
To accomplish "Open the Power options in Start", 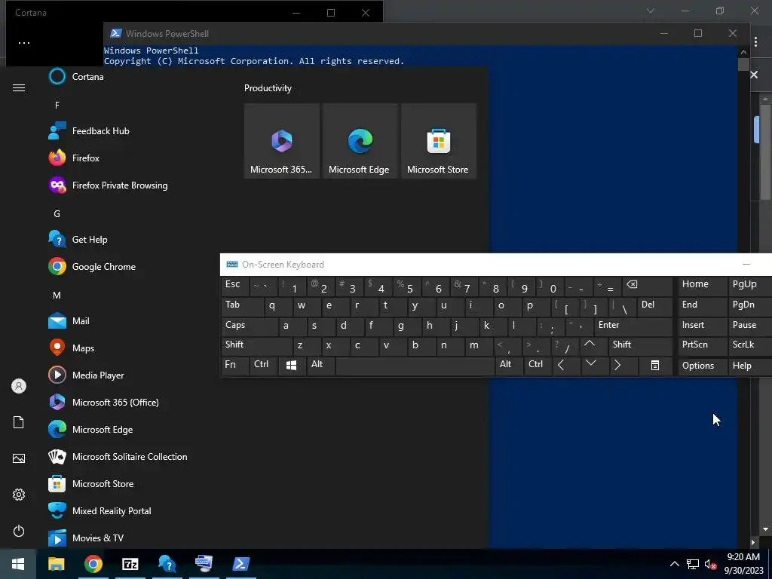I will point(19,532).
